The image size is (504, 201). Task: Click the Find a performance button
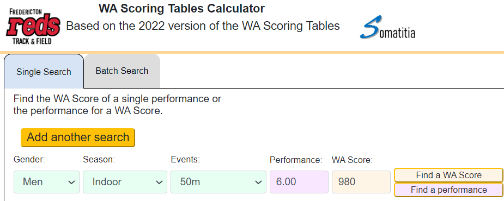[449, 190]
